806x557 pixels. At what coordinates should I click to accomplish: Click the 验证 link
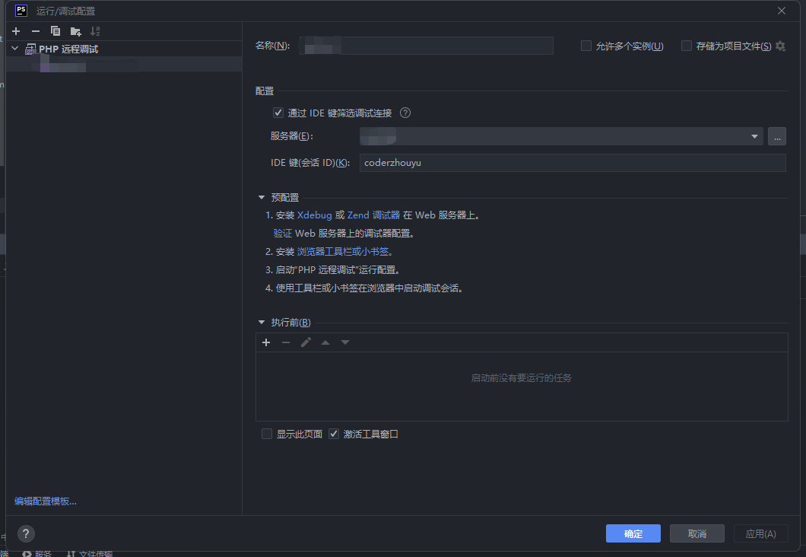pos(283,234)
